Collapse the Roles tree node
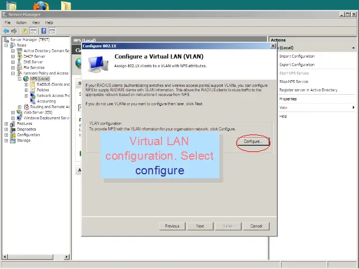 (x=6, y=45)
